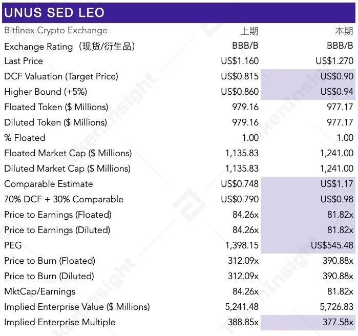Select the Implied Enterprise Multiple value 377.58x
This screenshot has height=336, width=358.
coord(336,322)
